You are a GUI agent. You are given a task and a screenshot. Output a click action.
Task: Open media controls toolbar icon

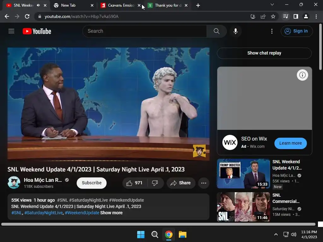click(285, 16)
